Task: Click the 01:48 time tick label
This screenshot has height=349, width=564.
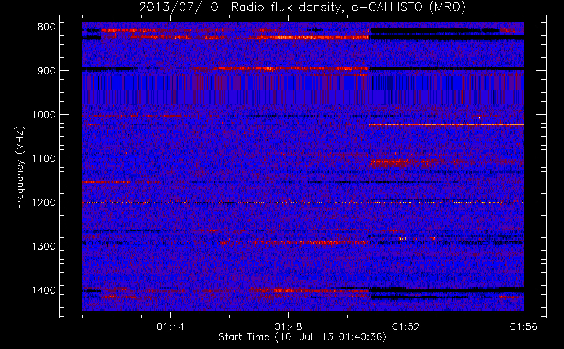Action: 288,327
